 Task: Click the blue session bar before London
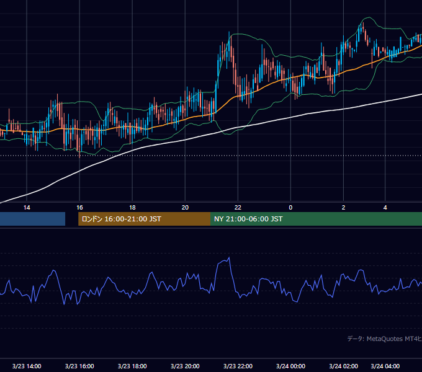point(32,219)
